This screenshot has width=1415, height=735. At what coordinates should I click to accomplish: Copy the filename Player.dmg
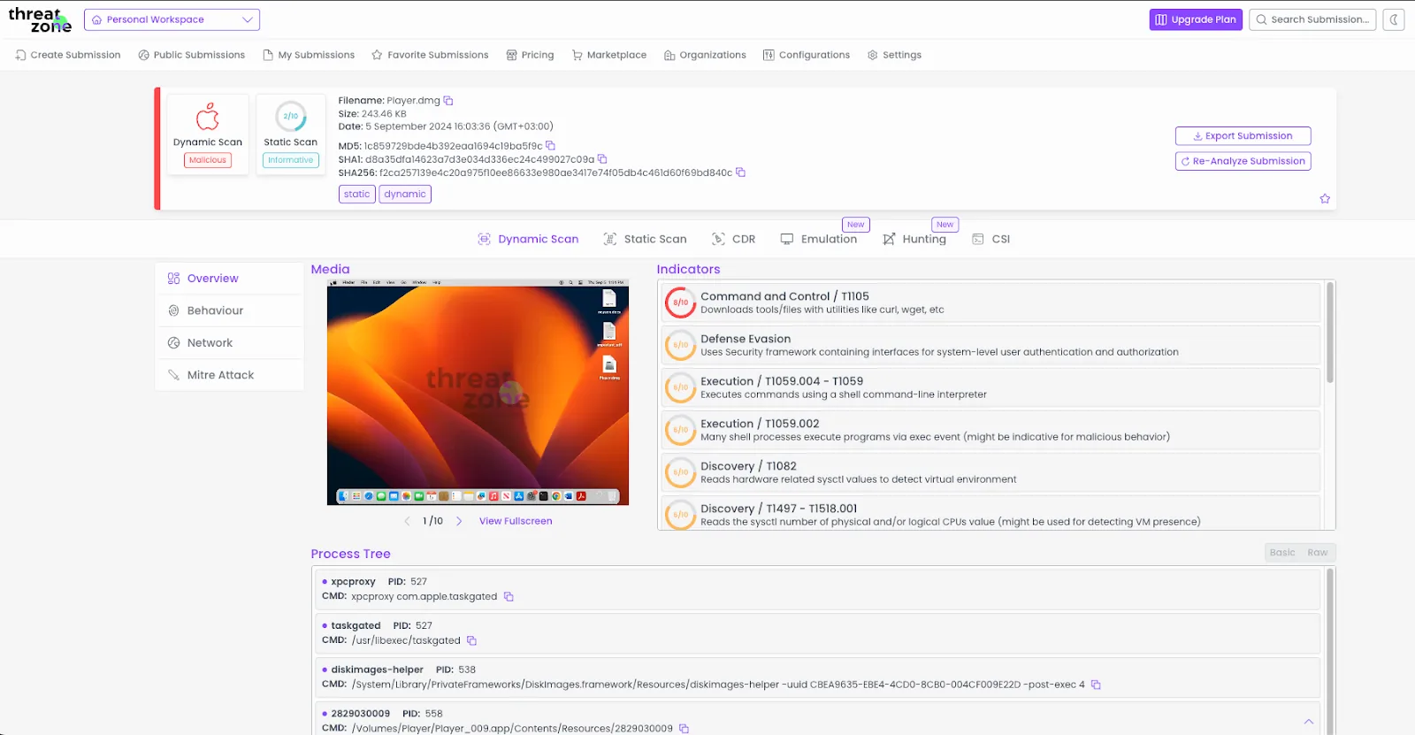point(448,101)
